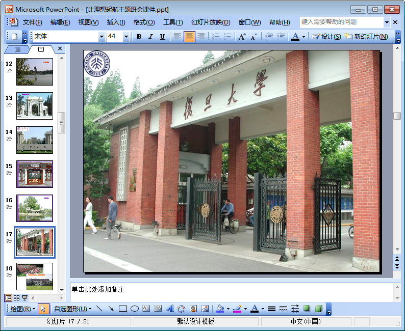Open the font name dropdown
Viewport: 405px width, 331px height.
click(102, 37)
